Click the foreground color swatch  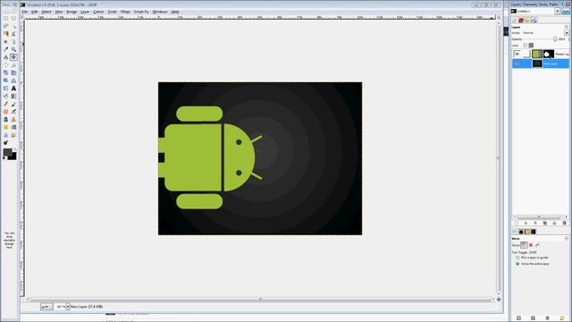click(x=7, y=153)
